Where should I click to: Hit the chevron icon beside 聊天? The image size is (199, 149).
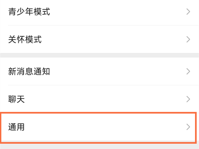188,99
